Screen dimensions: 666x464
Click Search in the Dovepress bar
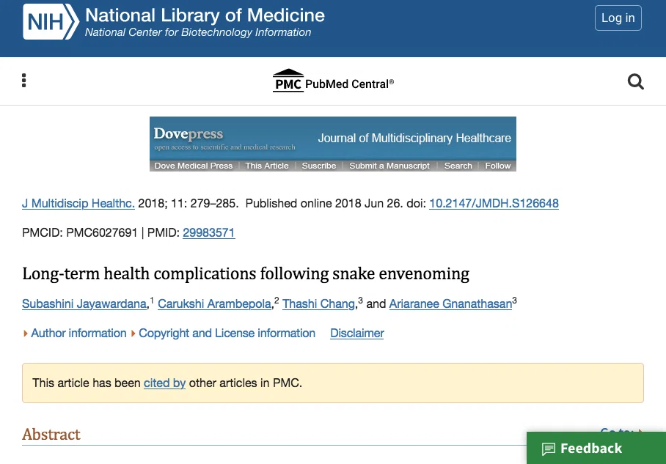click(458, 166)
